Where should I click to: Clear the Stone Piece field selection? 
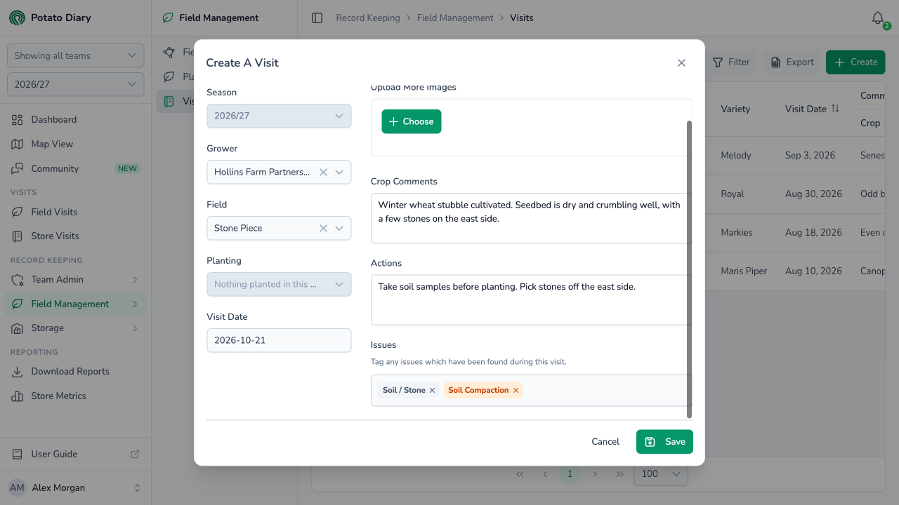tap(323, 228)
